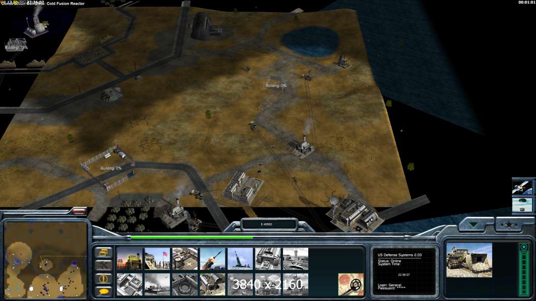Click the system time 22:36:07 readout
536x301 pixels.
coord(404,274)
